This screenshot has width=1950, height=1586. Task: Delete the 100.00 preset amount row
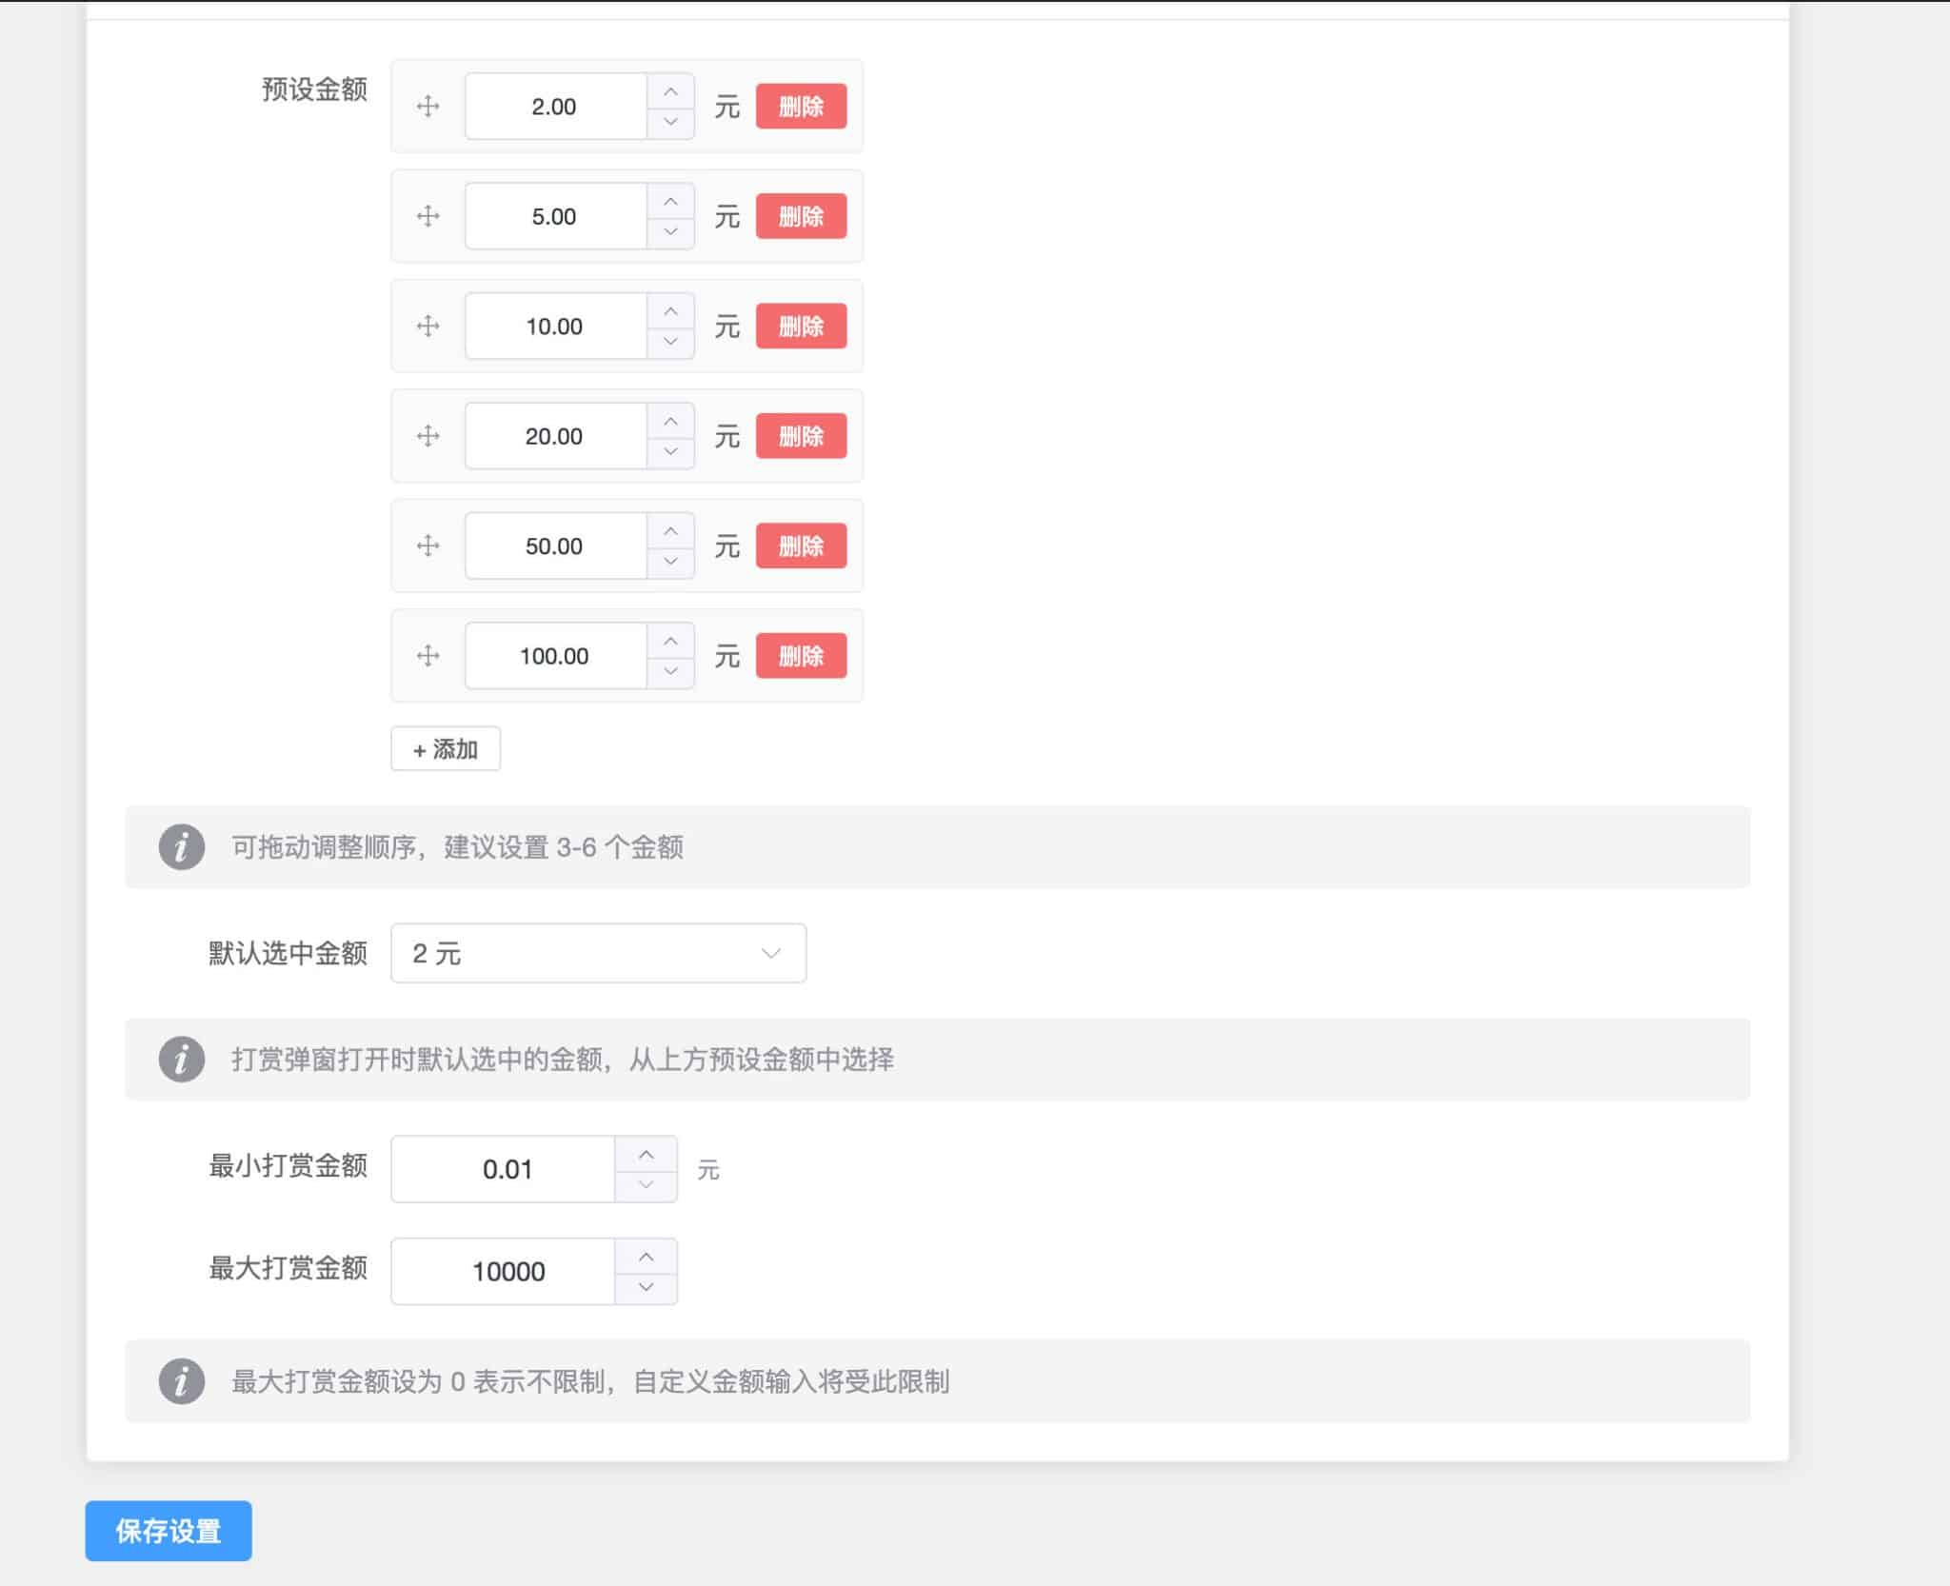tap(801, 655)
